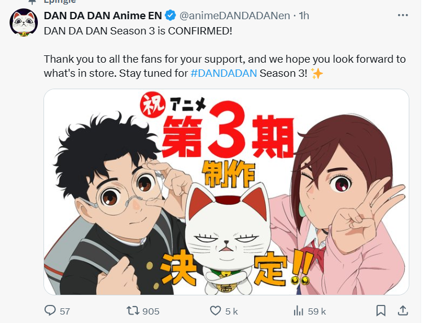View analytics via the bar chart icon
This screenshot has width=424, height=323.
pos(298,311)
